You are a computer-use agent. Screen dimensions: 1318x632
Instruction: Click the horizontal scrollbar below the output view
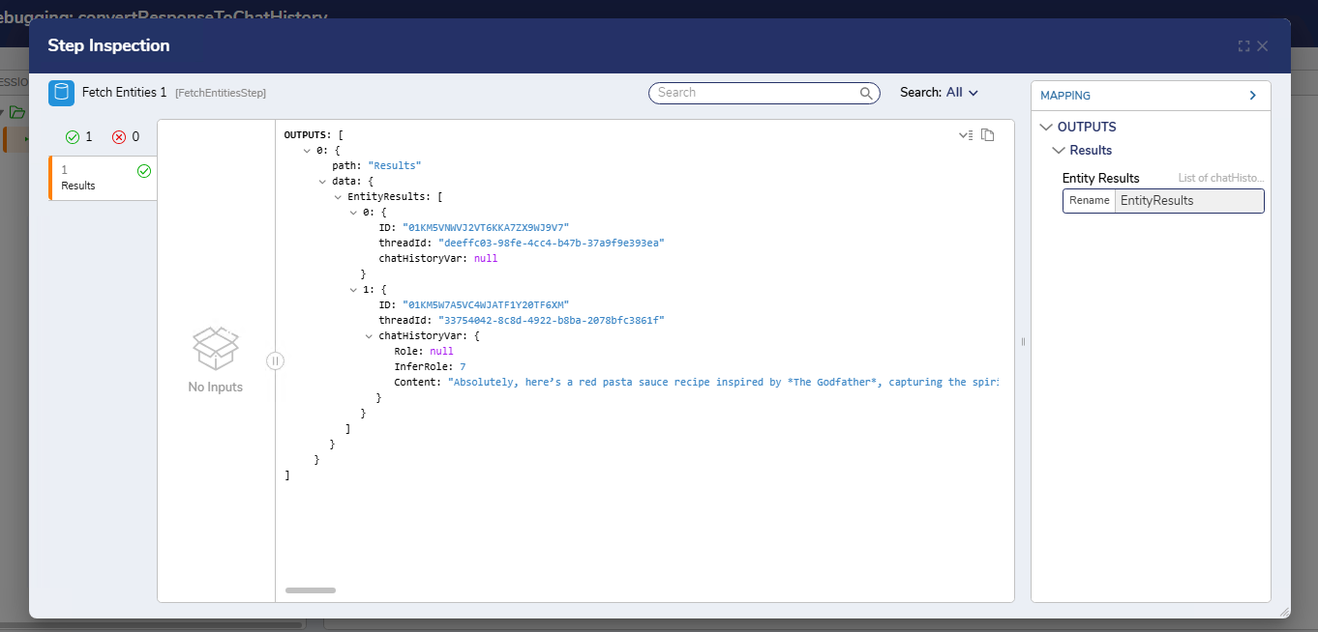(310, 589)
